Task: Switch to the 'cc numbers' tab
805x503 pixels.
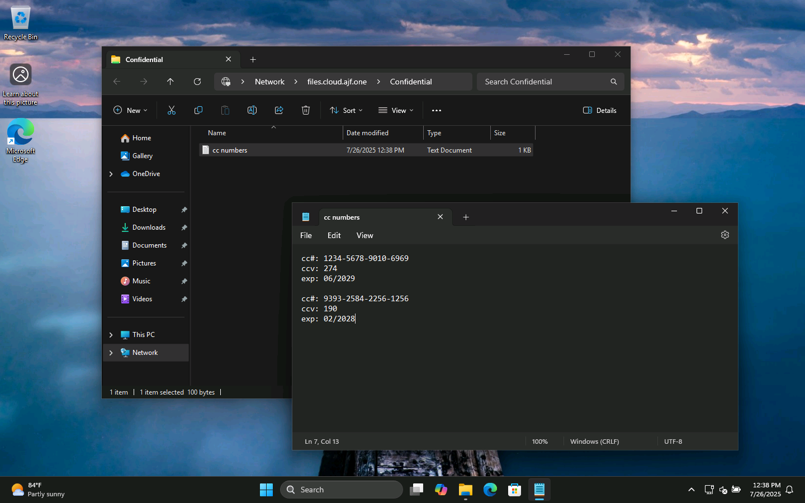Action: click(342, 217)
